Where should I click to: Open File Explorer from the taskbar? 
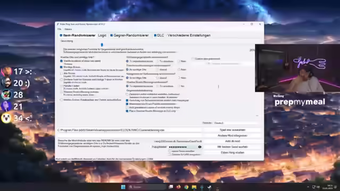194,187
